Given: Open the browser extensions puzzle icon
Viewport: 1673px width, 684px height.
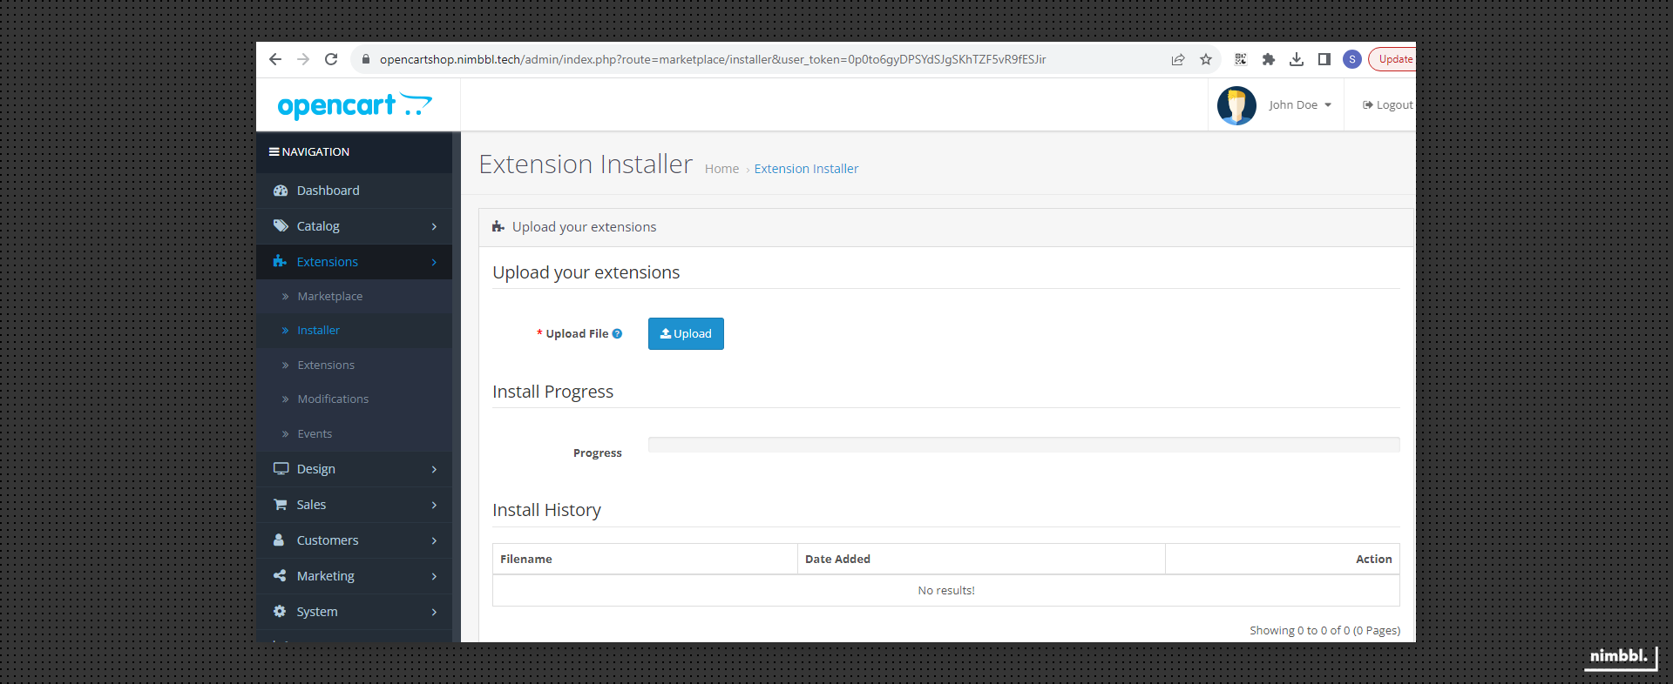Looking at the screenshot, I should (x=1269, y=59).
